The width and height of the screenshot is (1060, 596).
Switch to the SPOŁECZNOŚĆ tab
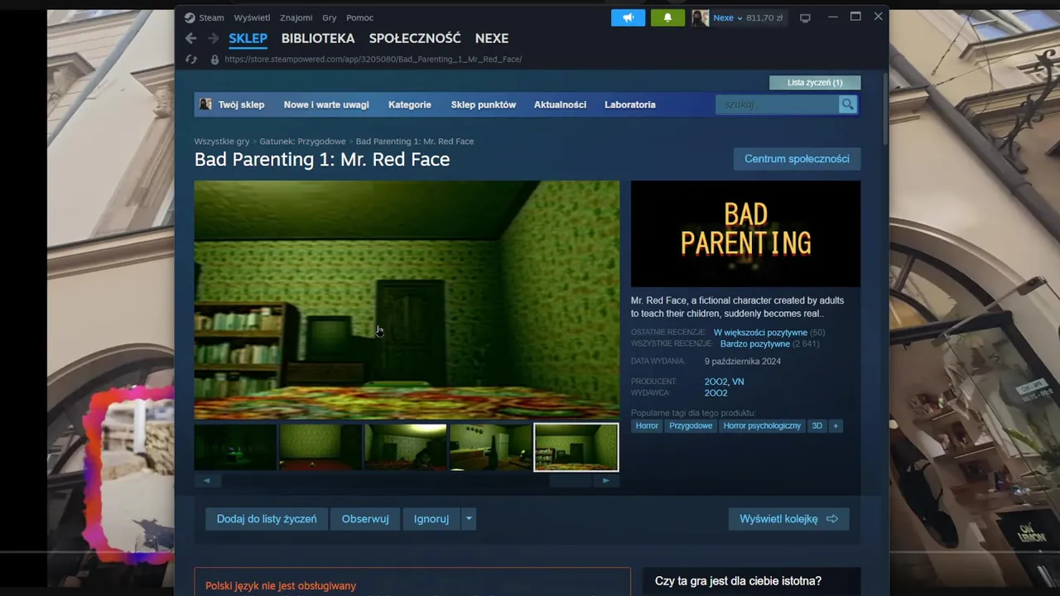click(415, 38)
